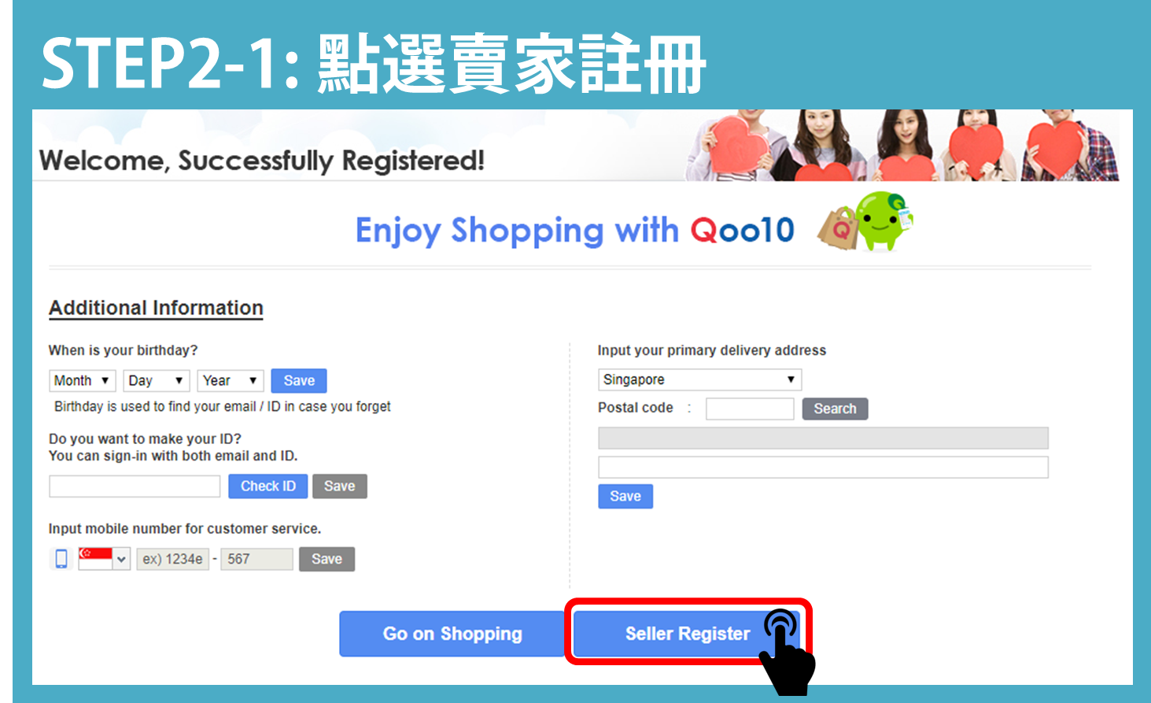Viewport: 1151px width, 703px height.
Task: Save the delivery address with blue Save button
Action: coord(625,497)
